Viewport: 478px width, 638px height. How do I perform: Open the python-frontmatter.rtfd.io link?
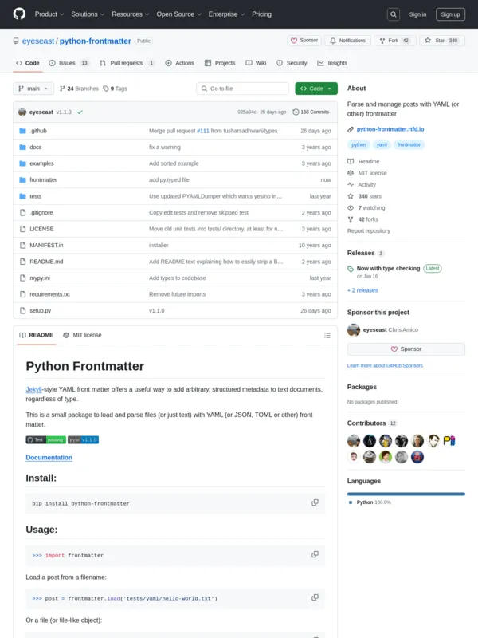coord(390,129)
